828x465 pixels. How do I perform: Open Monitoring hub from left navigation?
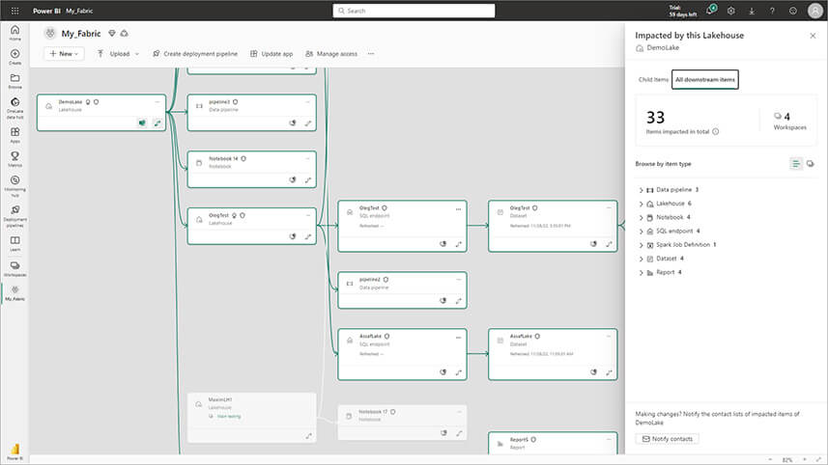click(14, 183)
